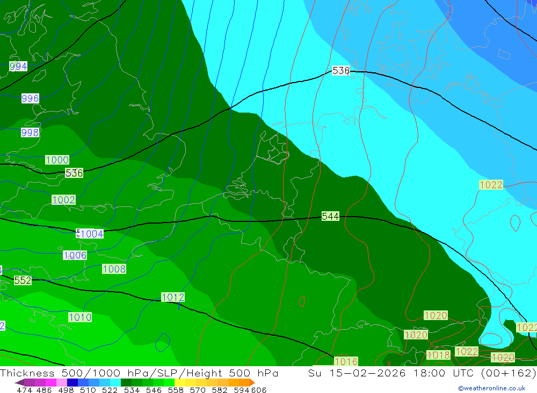The height and width of the screenshot is (393, 537).
Task: Select the darkest green legend swatch
Action: [126, 382]
